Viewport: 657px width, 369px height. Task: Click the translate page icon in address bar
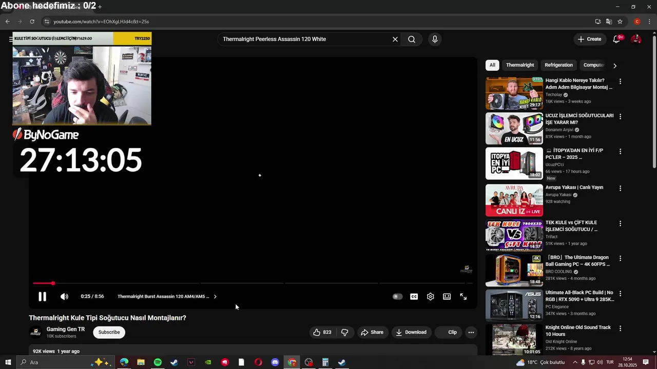coord(609,22)
